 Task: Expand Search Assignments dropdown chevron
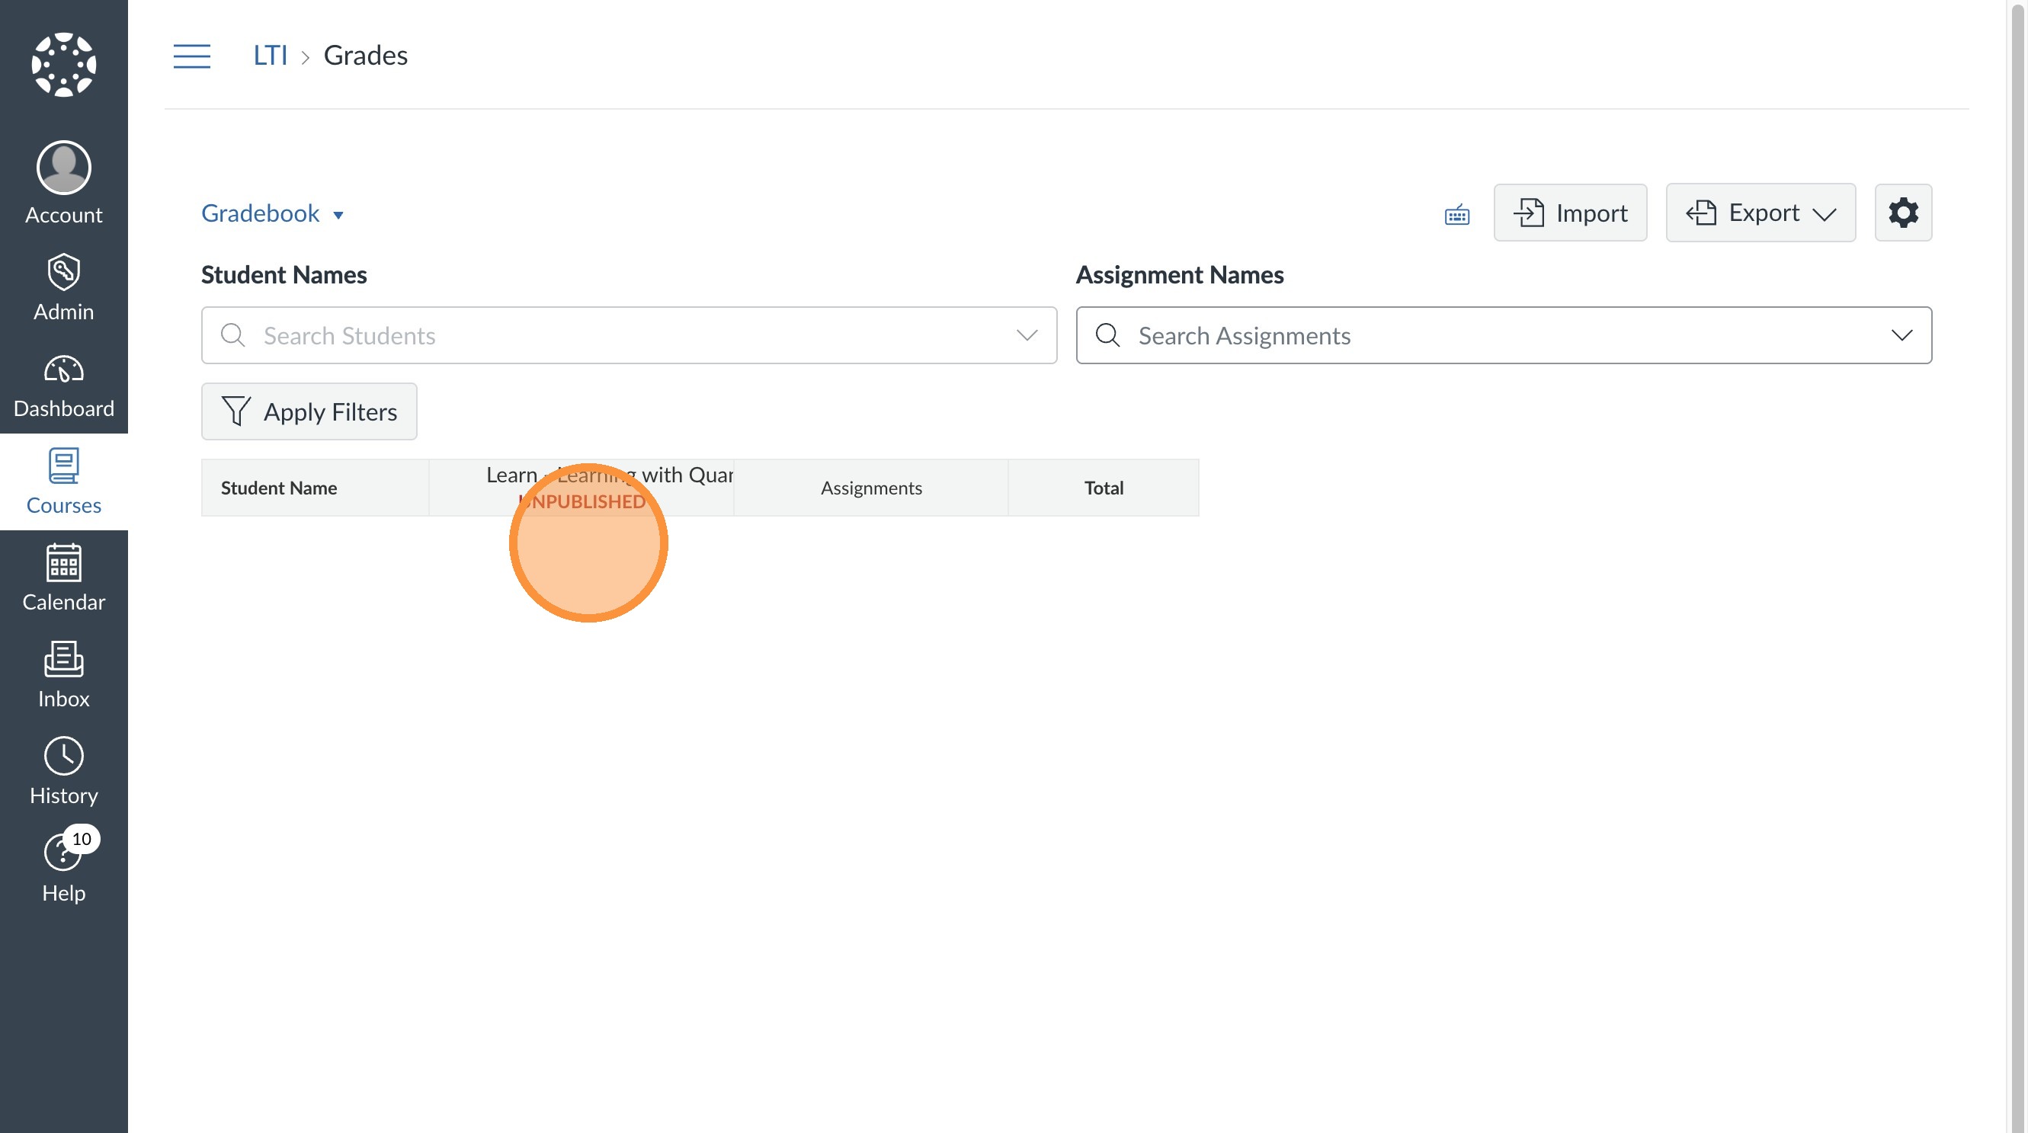coord(1901,335)
